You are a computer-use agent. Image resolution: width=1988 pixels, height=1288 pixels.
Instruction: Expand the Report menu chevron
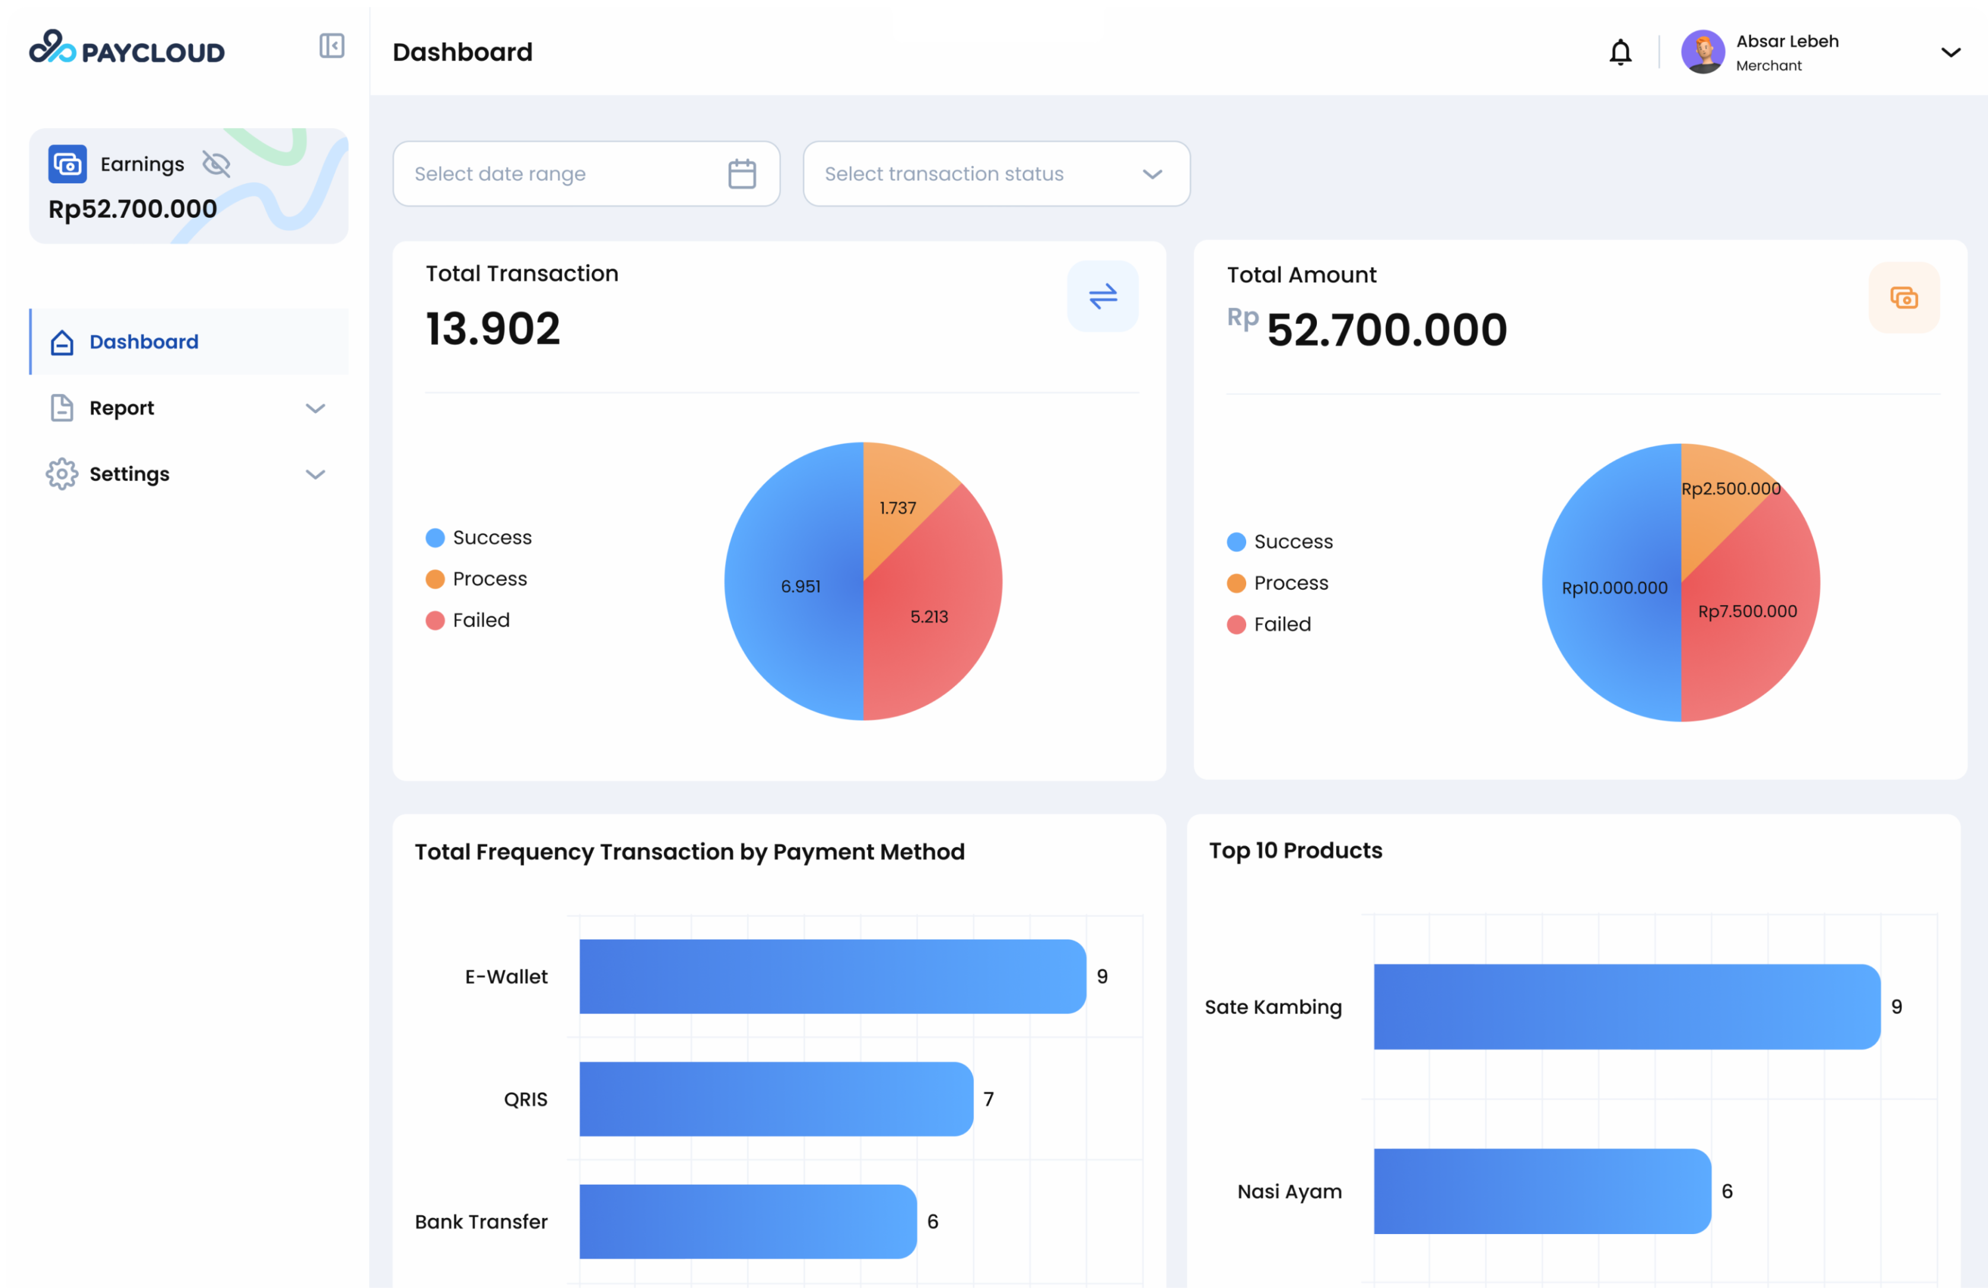(x=315, y=408)
